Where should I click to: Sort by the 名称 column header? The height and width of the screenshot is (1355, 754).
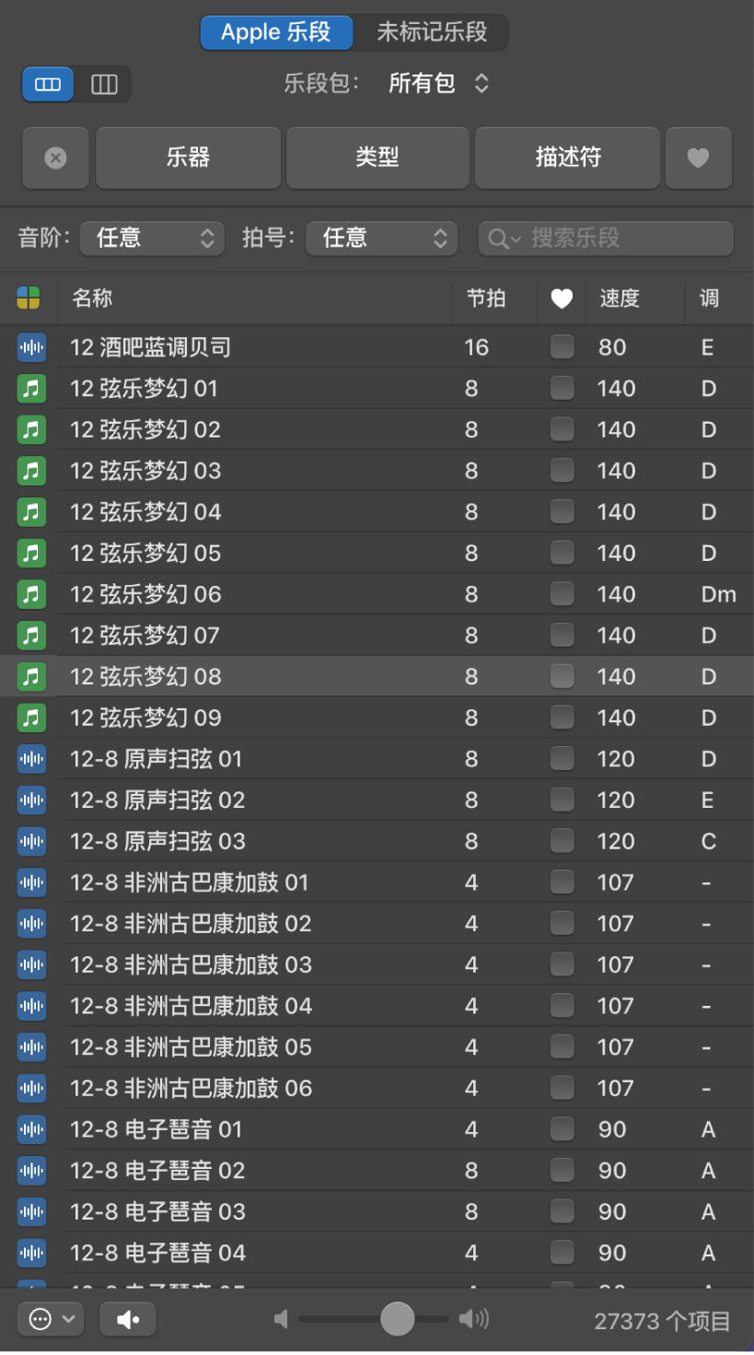254,298
